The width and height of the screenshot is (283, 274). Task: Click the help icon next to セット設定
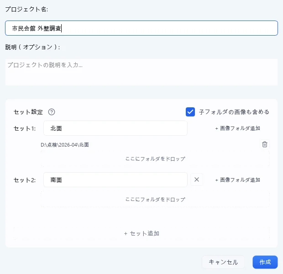(x=52, y=112)
